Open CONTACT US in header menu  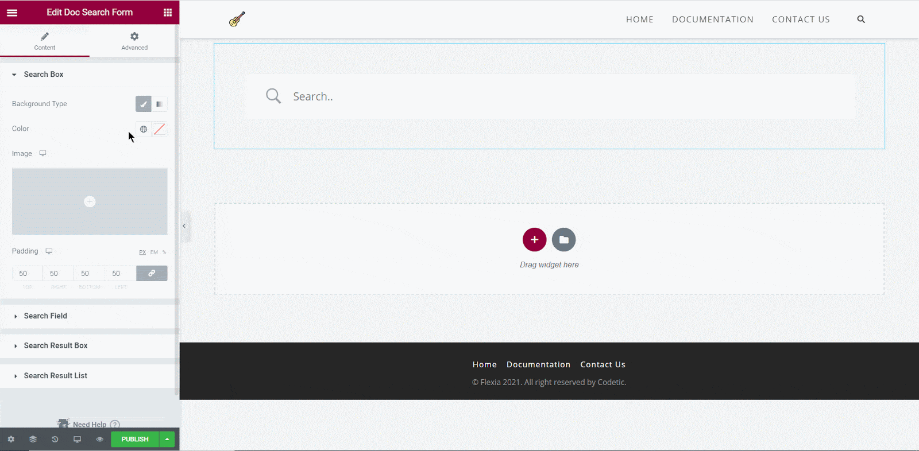pos(801,20)
